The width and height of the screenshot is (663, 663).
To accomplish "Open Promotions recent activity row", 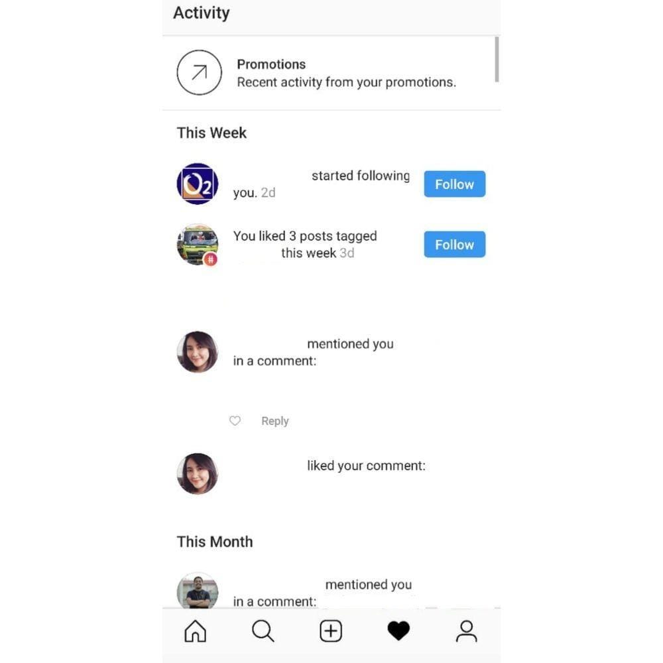I will (331, 73).
